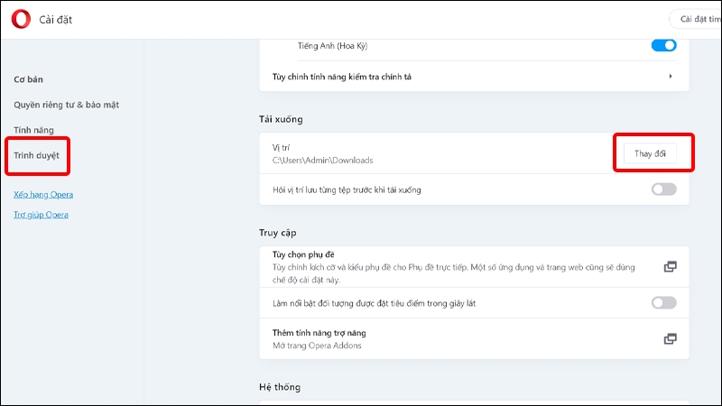Viewport: 722px width, 406px height.
Task: Click the Opera logo icon
Action: (22, 19)
